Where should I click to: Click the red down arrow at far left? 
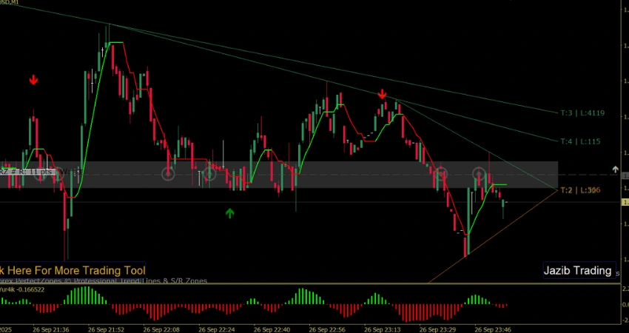(x=33, y=79)
